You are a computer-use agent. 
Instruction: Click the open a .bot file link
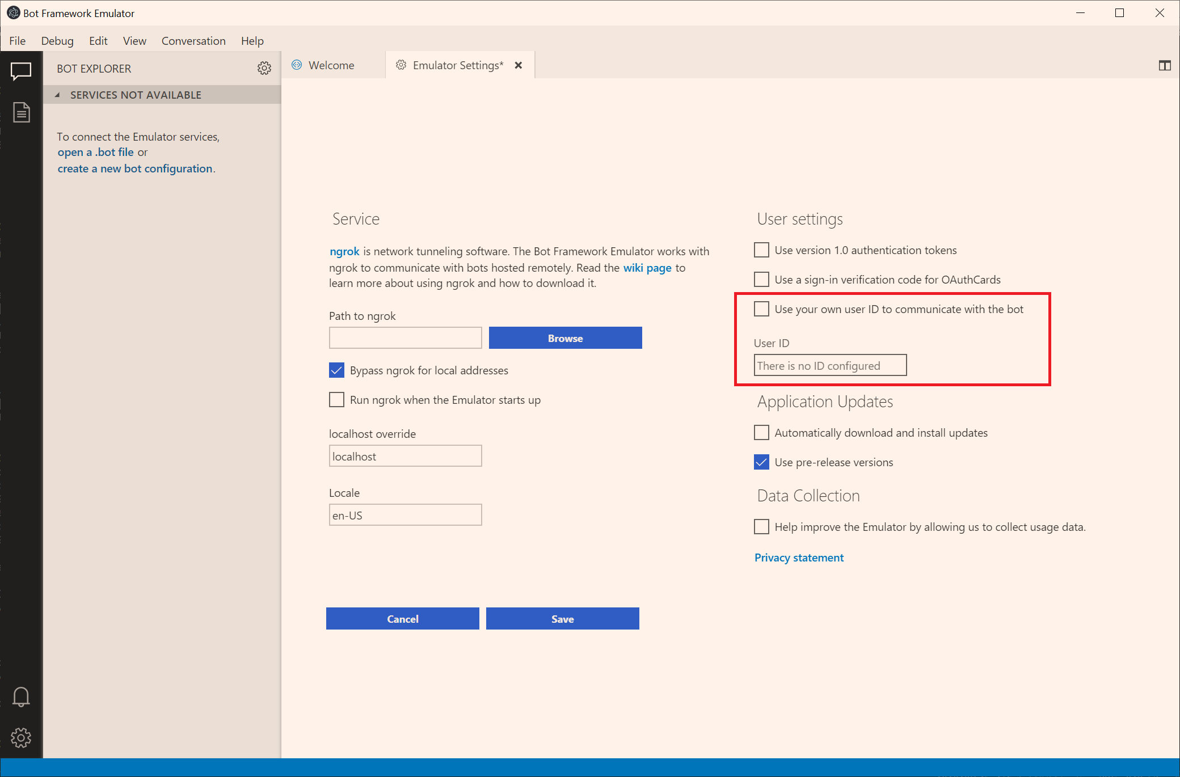95,152
